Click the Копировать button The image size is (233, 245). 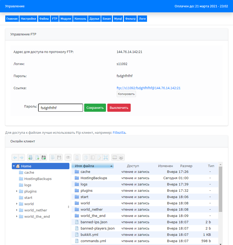pyautogui.click(x=126, y=94)
